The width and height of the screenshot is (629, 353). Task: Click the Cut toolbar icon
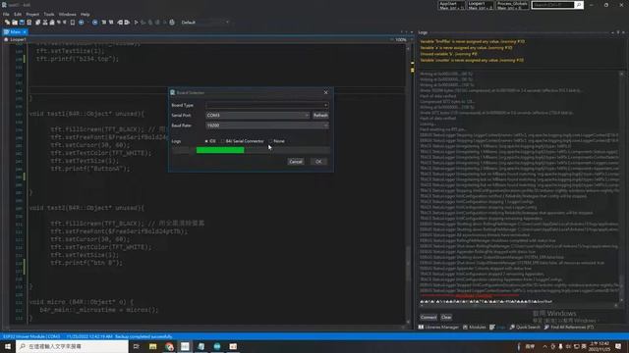45,23
